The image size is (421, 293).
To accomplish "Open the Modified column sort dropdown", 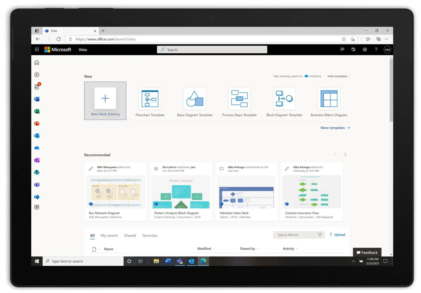I will (214, 249).
